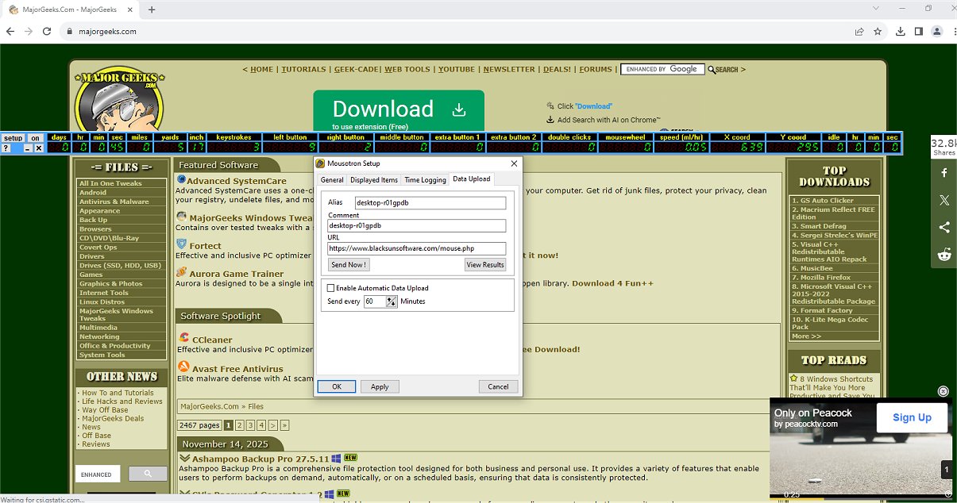Close the Peacock video ad
Screen dimensions: 957x503
(943, 391)
